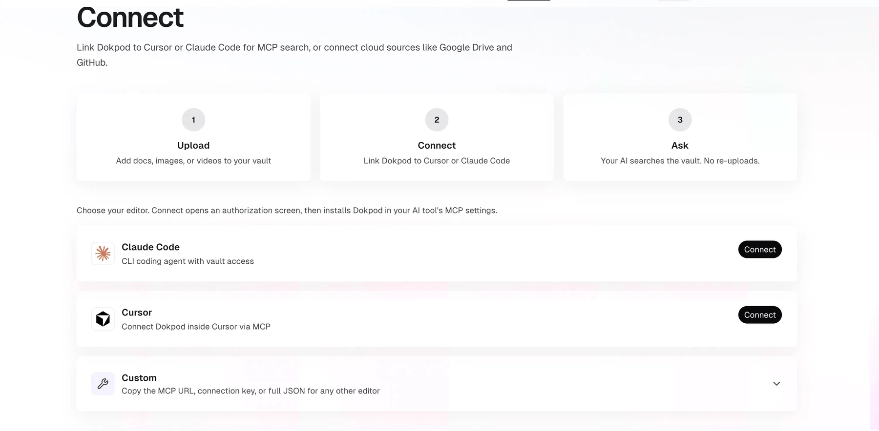Click the Custom title text
879x431 pixels.
click(x=139, y=378)
